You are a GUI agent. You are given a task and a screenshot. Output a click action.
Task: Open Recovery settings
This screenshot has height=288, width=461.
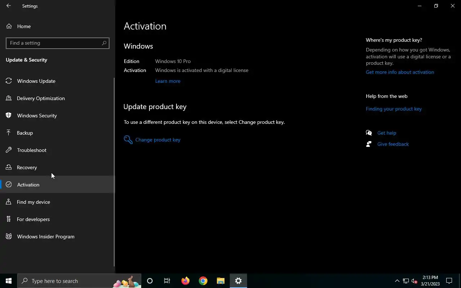tap(58, 167)
